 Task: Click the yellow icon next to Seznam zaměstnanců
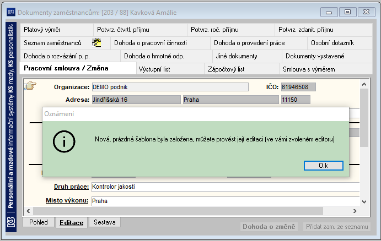[x=96, y=43]
